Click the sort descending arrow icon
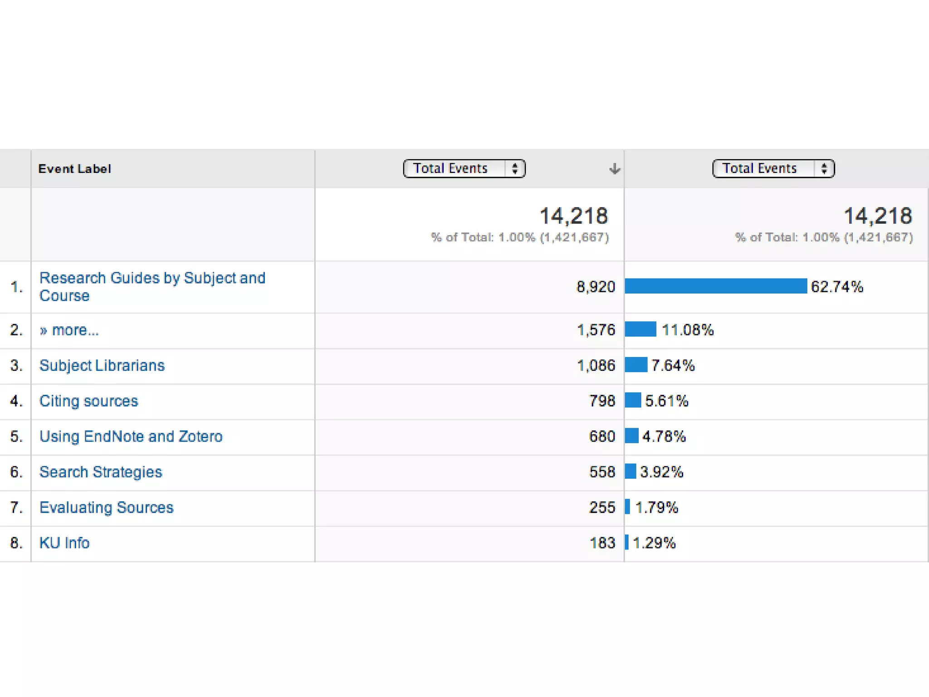Screen dimensions: 929x697 click(x=614, y=169)
